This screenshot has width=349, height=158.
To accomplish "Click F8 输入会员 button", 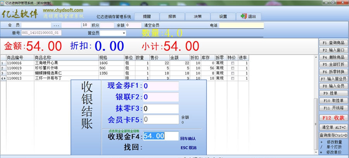I will tap(333, 86).
